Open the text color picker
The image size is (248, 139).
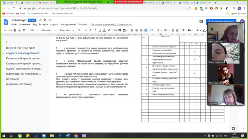point(104,30)
